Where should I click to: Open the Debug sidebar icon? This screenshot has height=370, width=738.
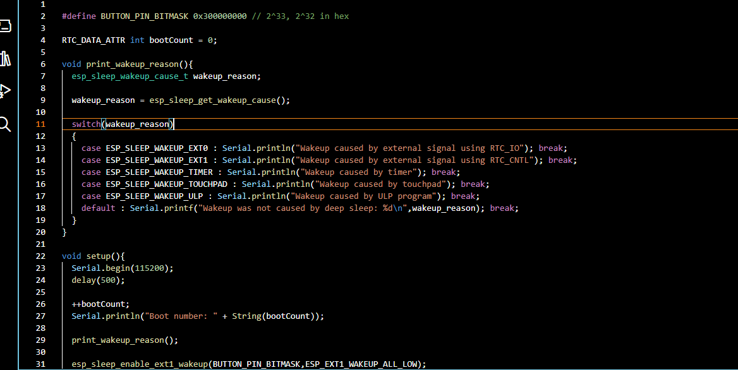4,91
